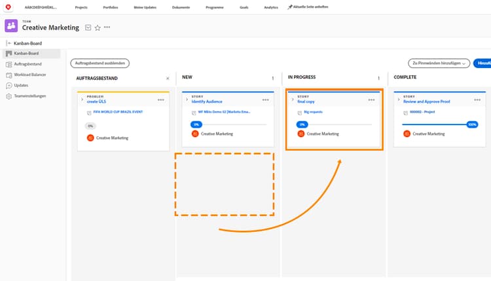Open the three-dot menu beside Creative Marketing
Screen dimensions: 491x281
pos(107,28)
